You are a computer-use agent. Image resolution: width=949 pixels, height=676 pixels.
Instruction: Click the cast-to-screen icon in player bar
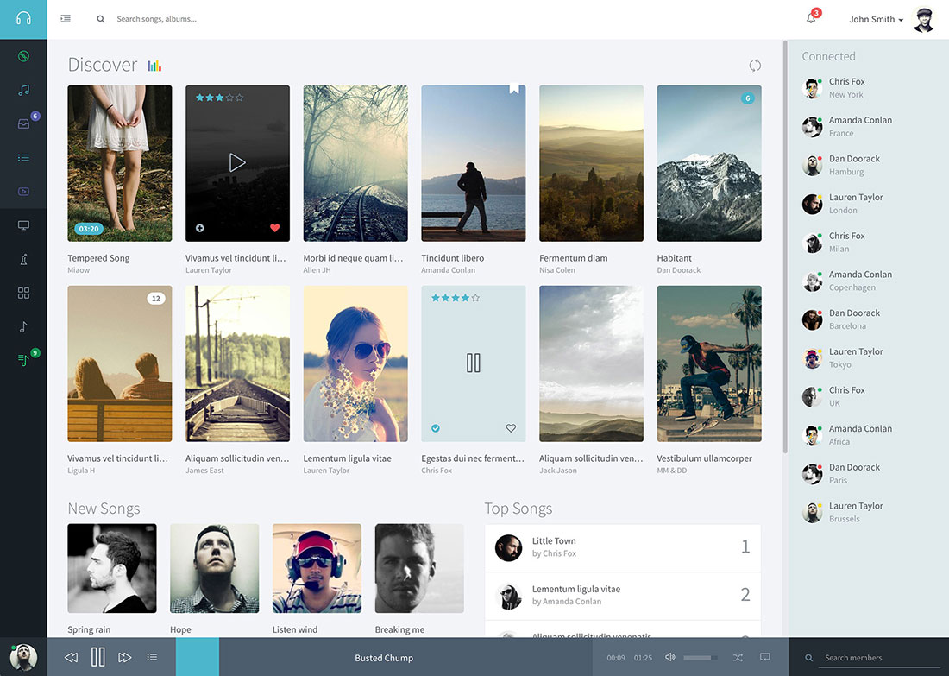(x=764, y=657)
